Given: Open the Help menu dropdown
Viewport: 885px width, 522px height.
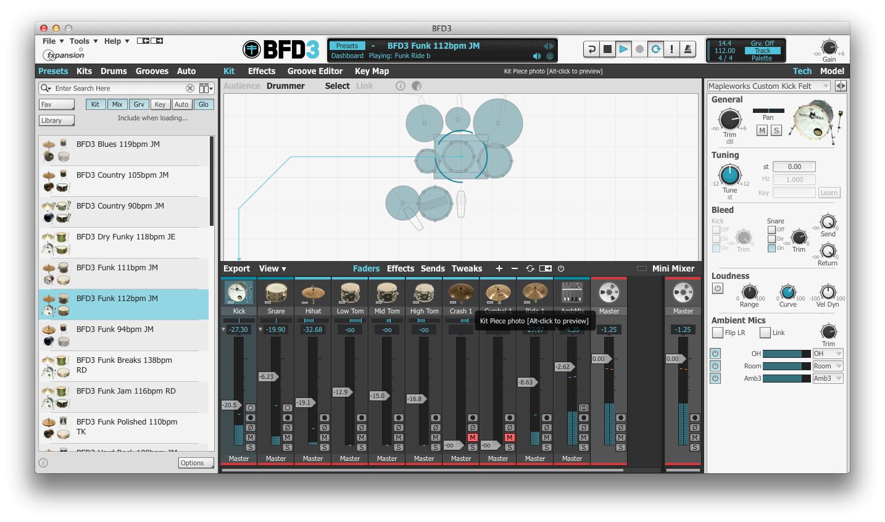Looking at the screenshot, I should (x=117, y=41).
